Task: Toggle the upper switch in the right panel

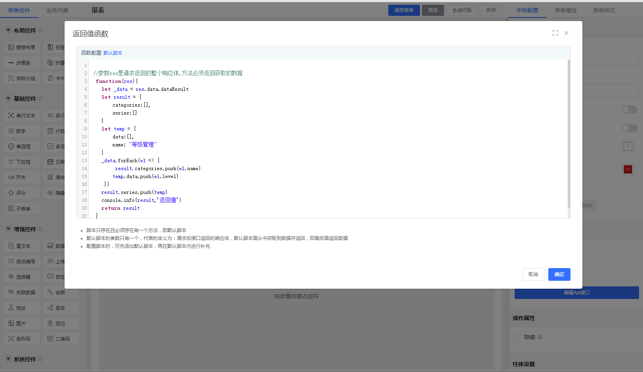Action: coord(629,109)
